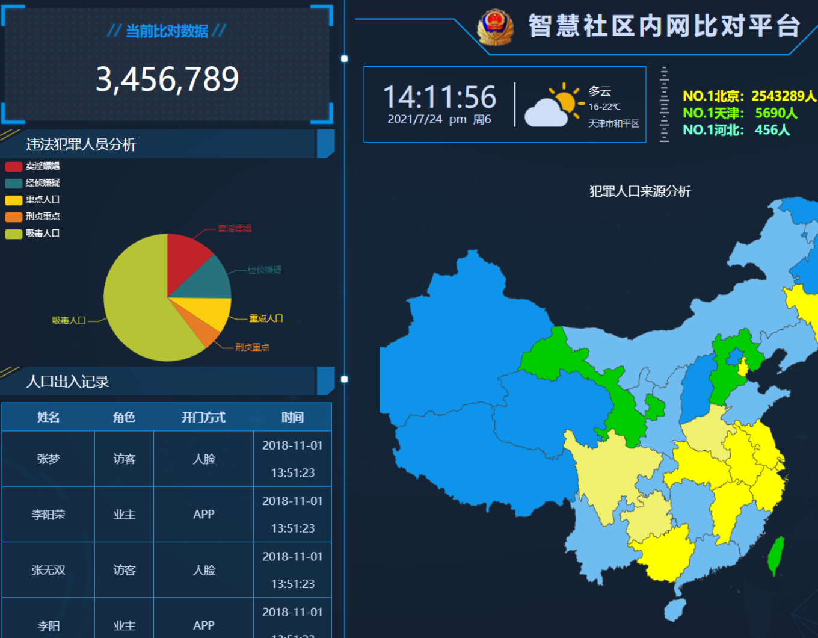Click the 姓名 column header
Image resolution: width=818 pixels, height=638 pixels.
pyautogui.click(x=48, y=417)
